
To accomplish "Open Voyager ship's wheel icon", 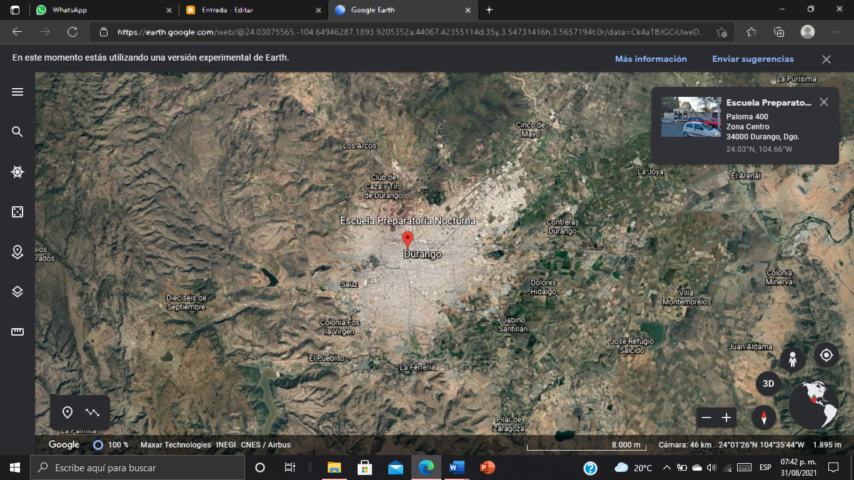I will 18,172.
